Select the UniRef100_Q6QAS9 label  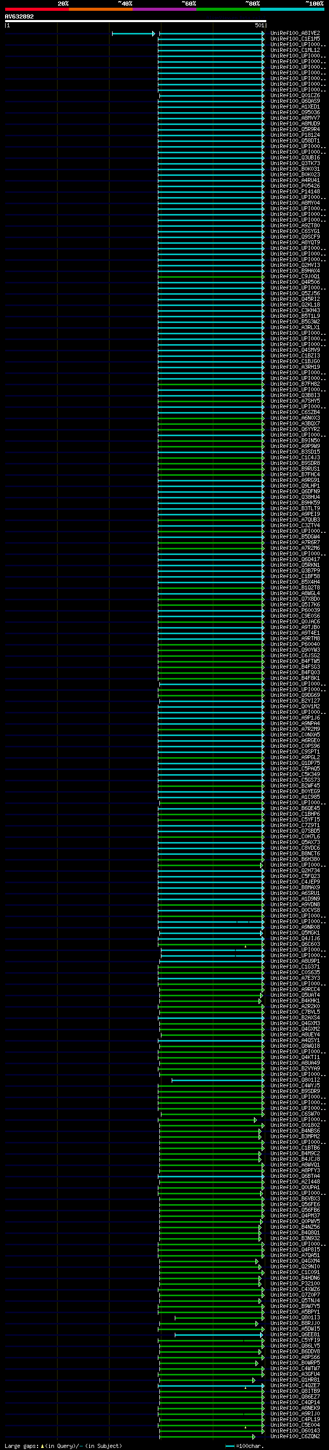coord(295,101)
